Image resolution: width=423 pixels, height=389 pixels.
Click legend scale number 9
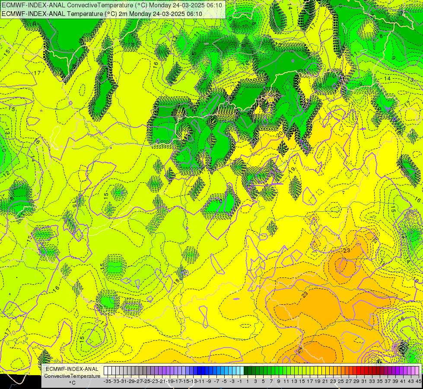coord(279,381)
